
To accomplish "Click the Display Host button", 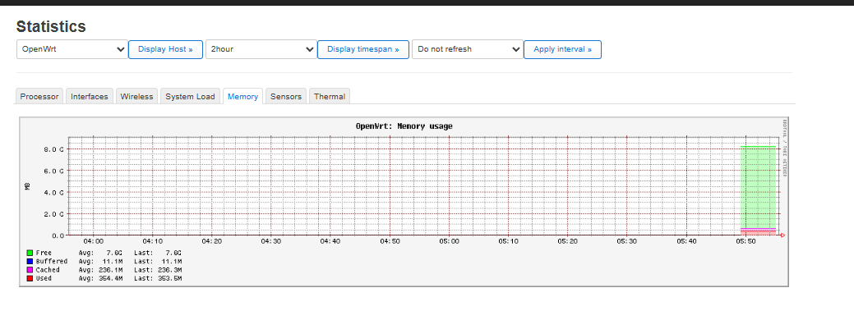I will (164, 49).
